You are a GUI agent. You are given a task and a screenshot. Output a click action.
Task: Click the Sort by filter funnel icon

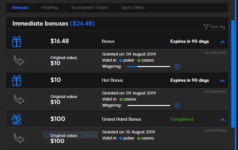206,27
